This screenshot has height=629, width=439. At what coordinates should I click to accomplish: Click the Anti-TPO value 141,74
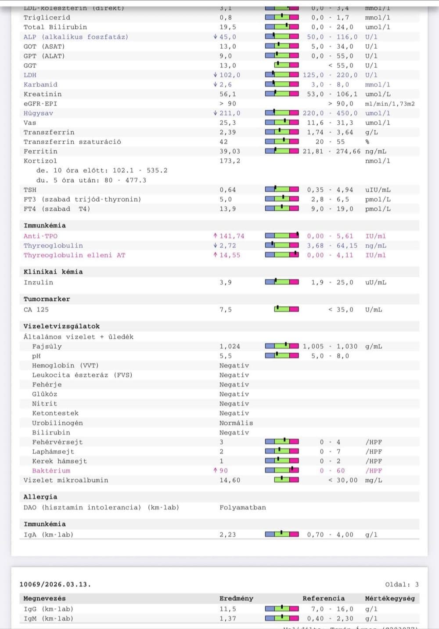coord(232,236)
